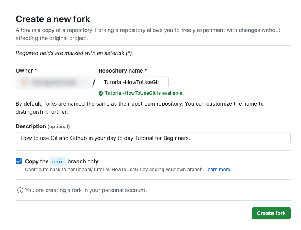
Task: Open the Learn more link
Action: tap(218, 170)
